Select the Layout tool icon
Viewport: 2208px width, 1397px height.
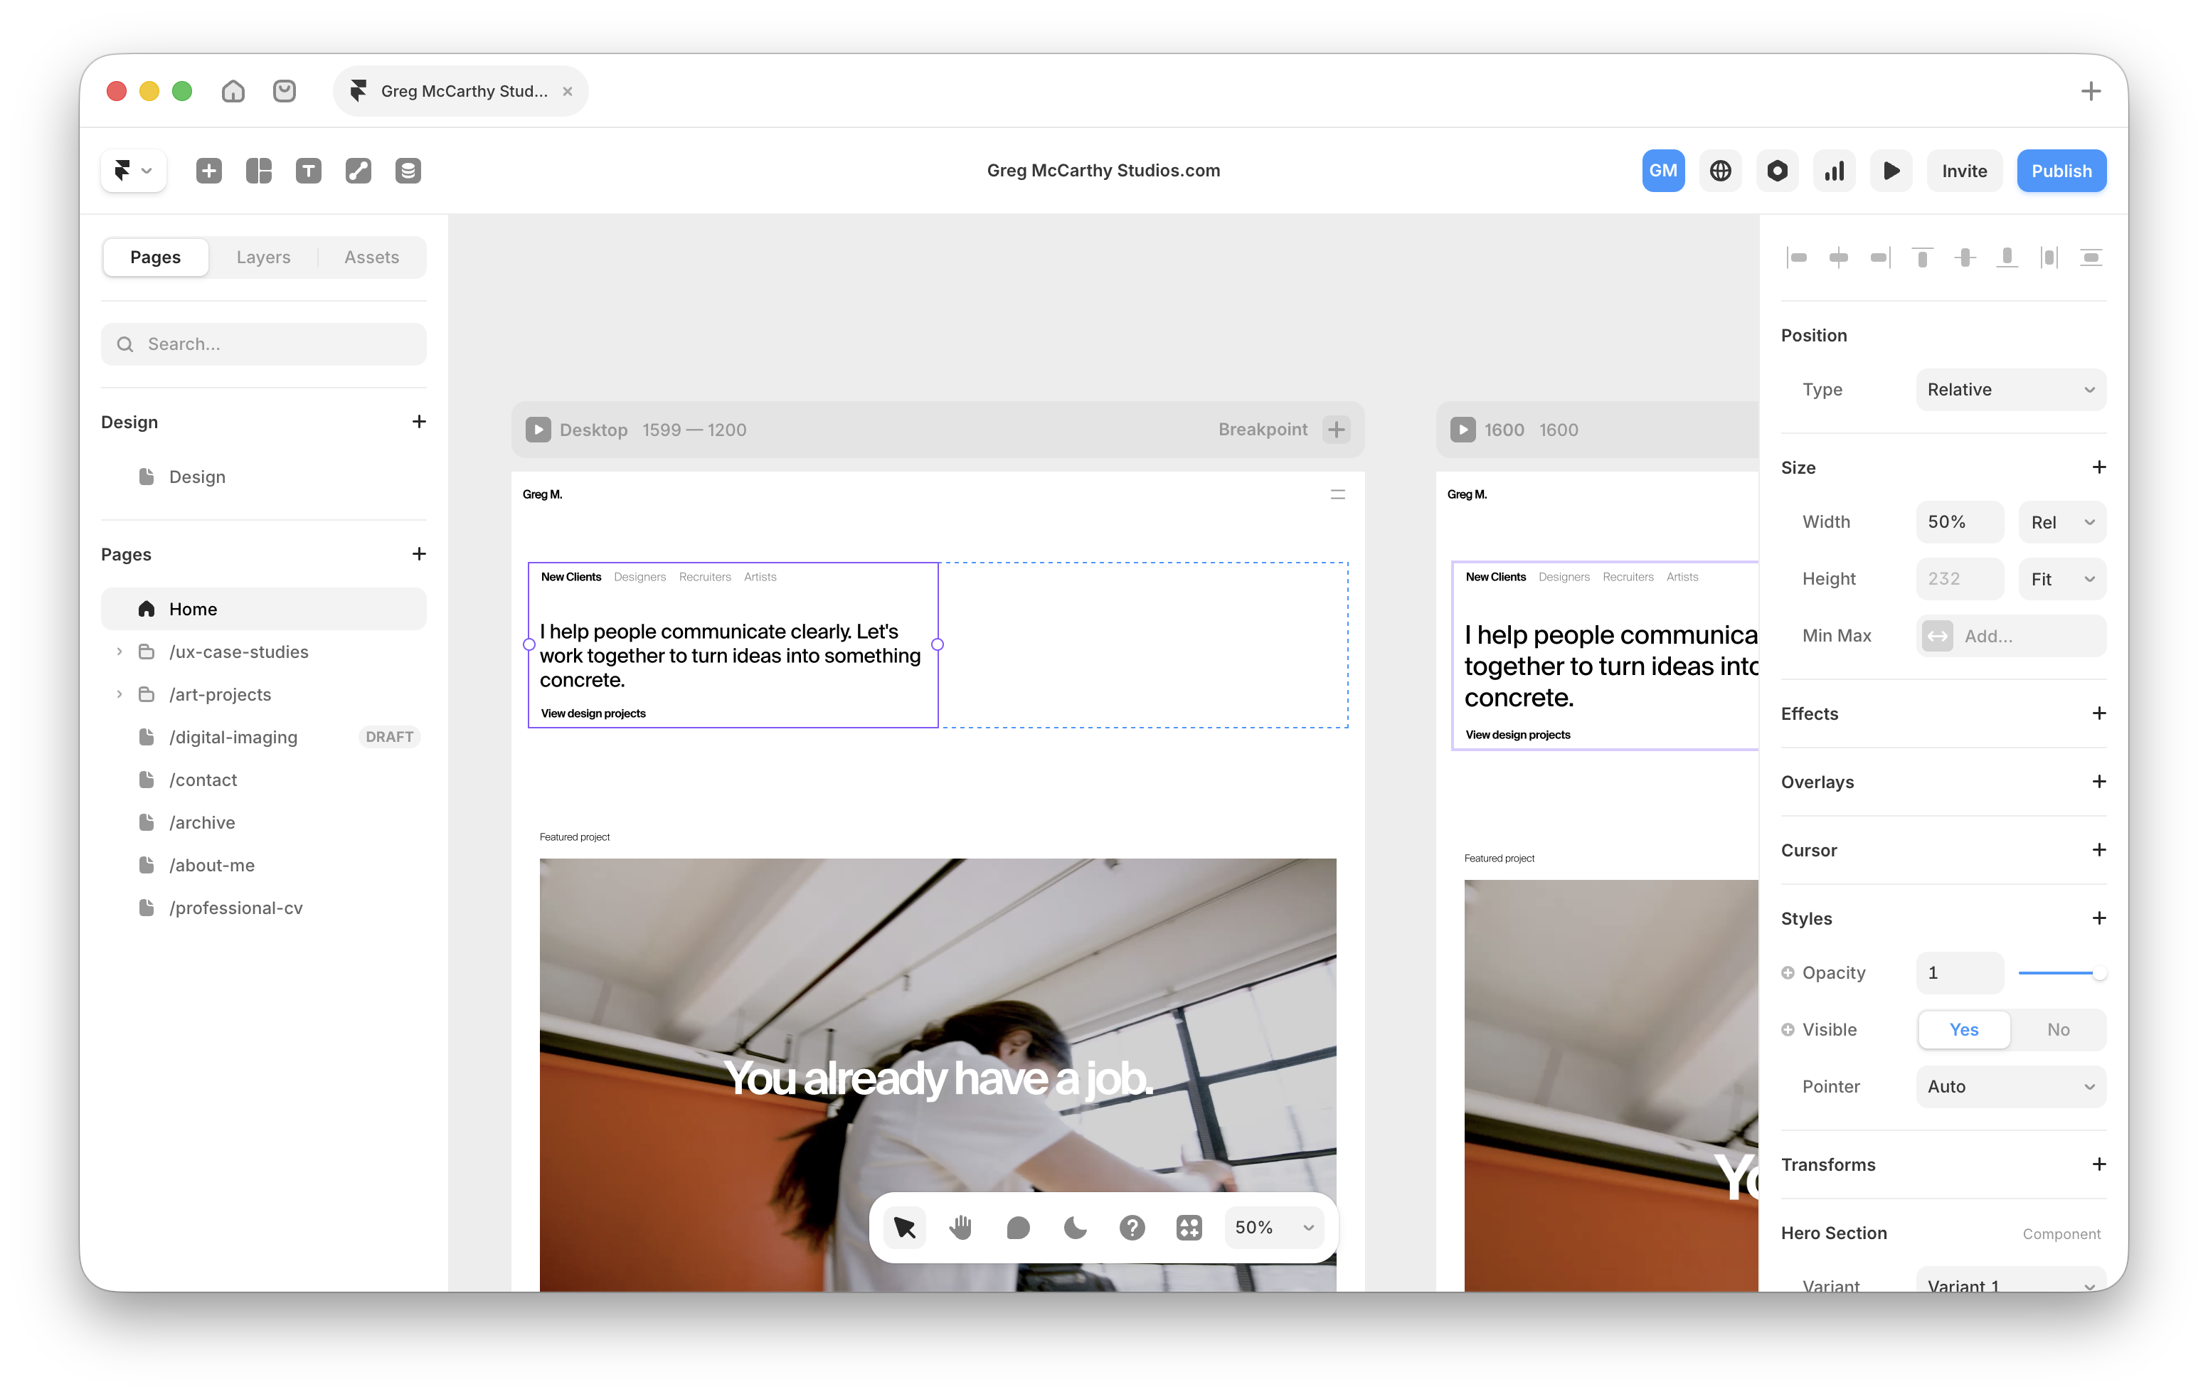tap(259, 171)
